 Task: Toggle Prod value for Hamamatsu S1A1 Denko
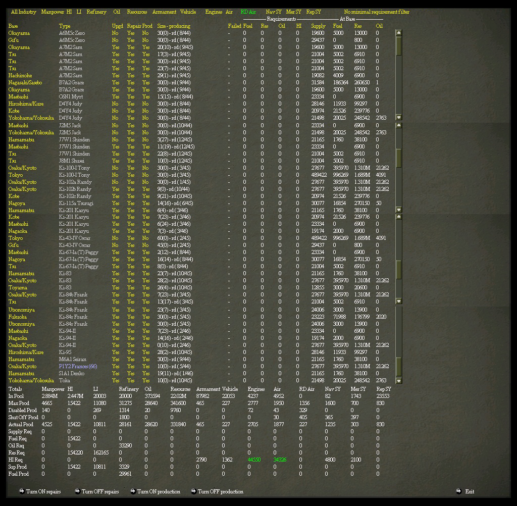click(x=146, y=373)
